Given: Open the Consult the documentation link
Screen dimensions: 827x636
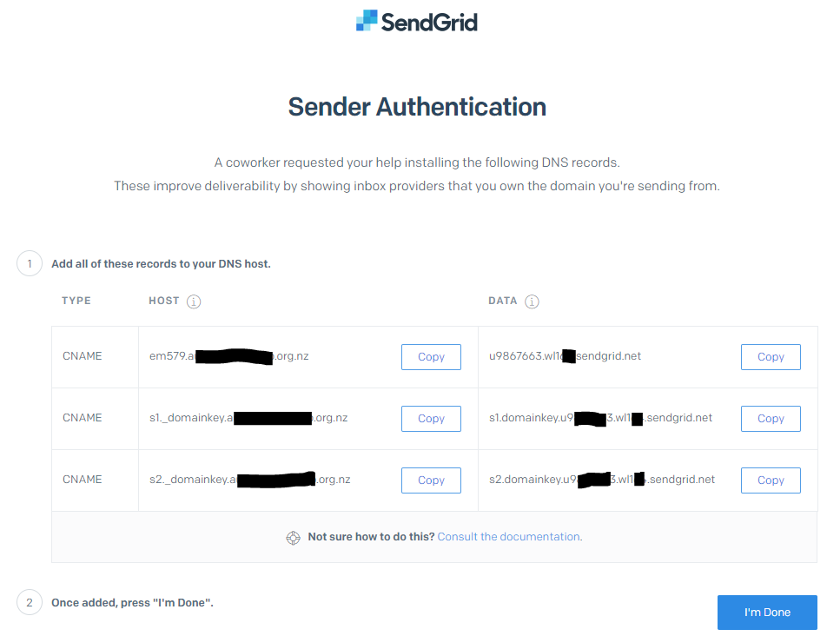Looking at the screenshot, I should (x=508, y=537).
